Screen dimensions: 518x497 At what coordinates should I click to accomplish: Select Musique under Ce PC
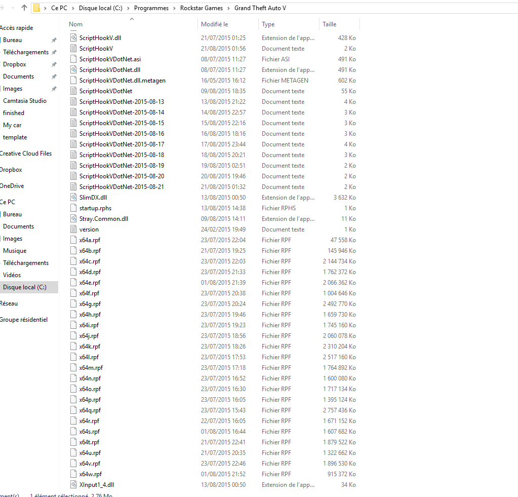click(x=15, y=251)
